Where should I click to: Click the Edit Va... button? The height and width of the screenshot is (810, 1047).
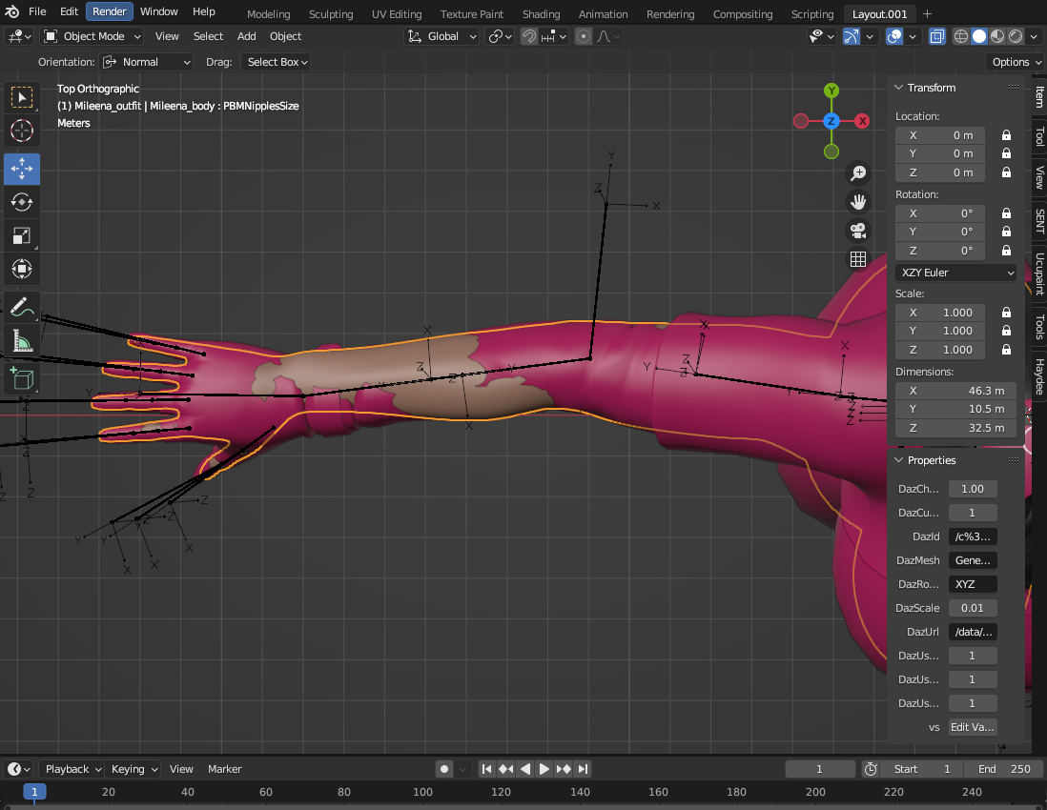tap(973, 727)
